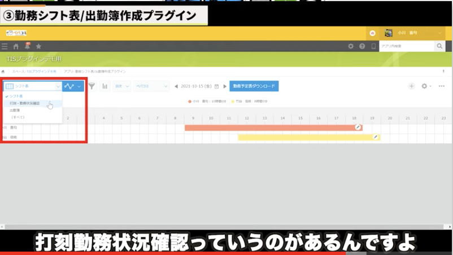Click the edit pencil on orange shift bar
Viewport: 453px width, 255px height.
click(x=358, y=128)
